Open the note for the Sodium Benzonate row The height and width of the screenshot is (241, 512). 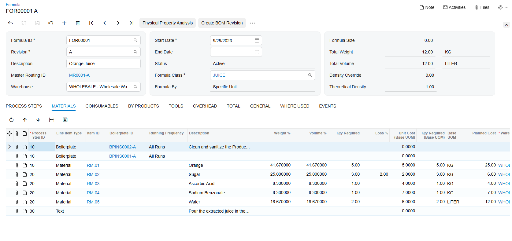click(x=25, y=193)
